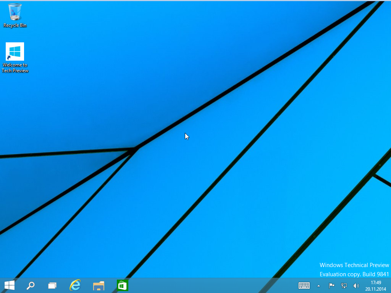Click the 'Welcome to Tech Preview' label text

point(15,68)
